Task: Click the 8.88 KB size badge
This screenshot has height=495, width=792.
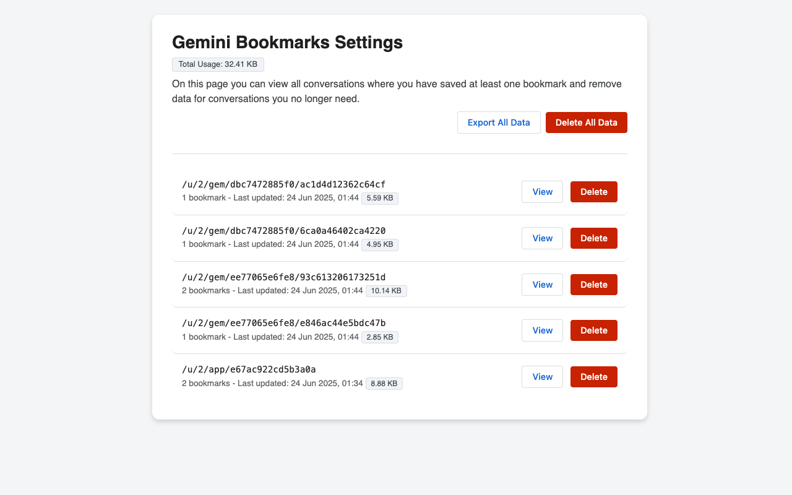Action: click(x=384, y=384)
